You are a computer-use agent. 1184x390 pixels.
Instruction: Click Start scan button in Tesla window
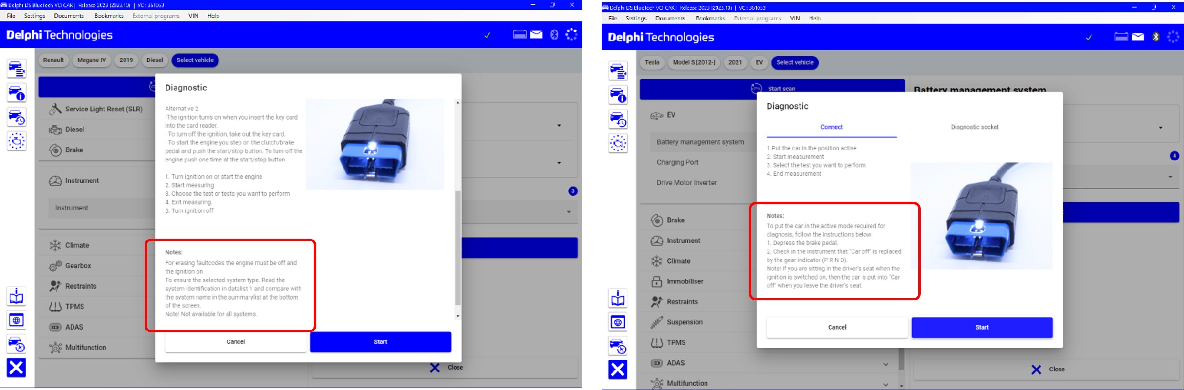click(772, 89)
